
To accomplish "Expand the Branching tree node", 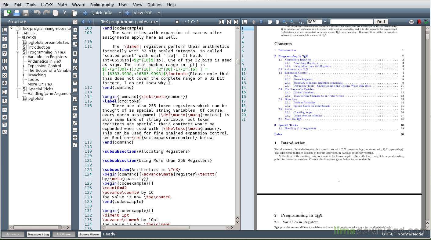I will point(24,75).
